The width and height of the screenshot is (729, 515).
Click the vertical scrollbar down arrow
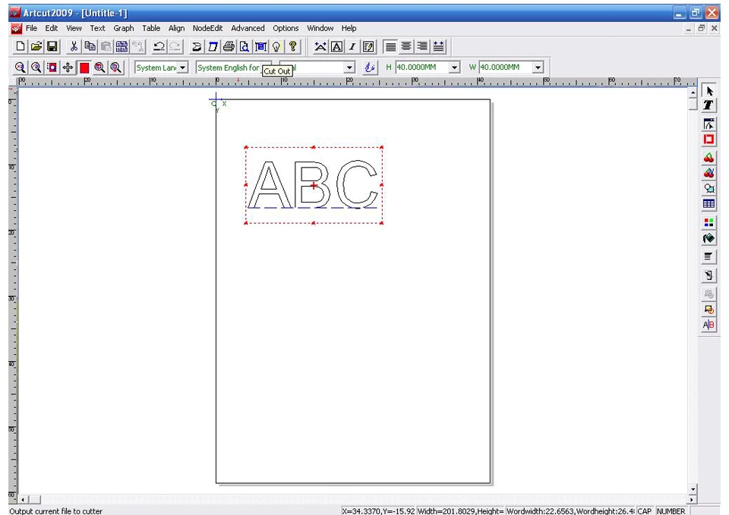693,489
